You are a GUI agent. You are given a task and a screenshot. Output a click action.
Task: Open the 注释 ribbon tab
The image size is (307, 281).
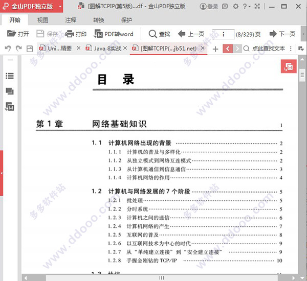coord(71,20)
